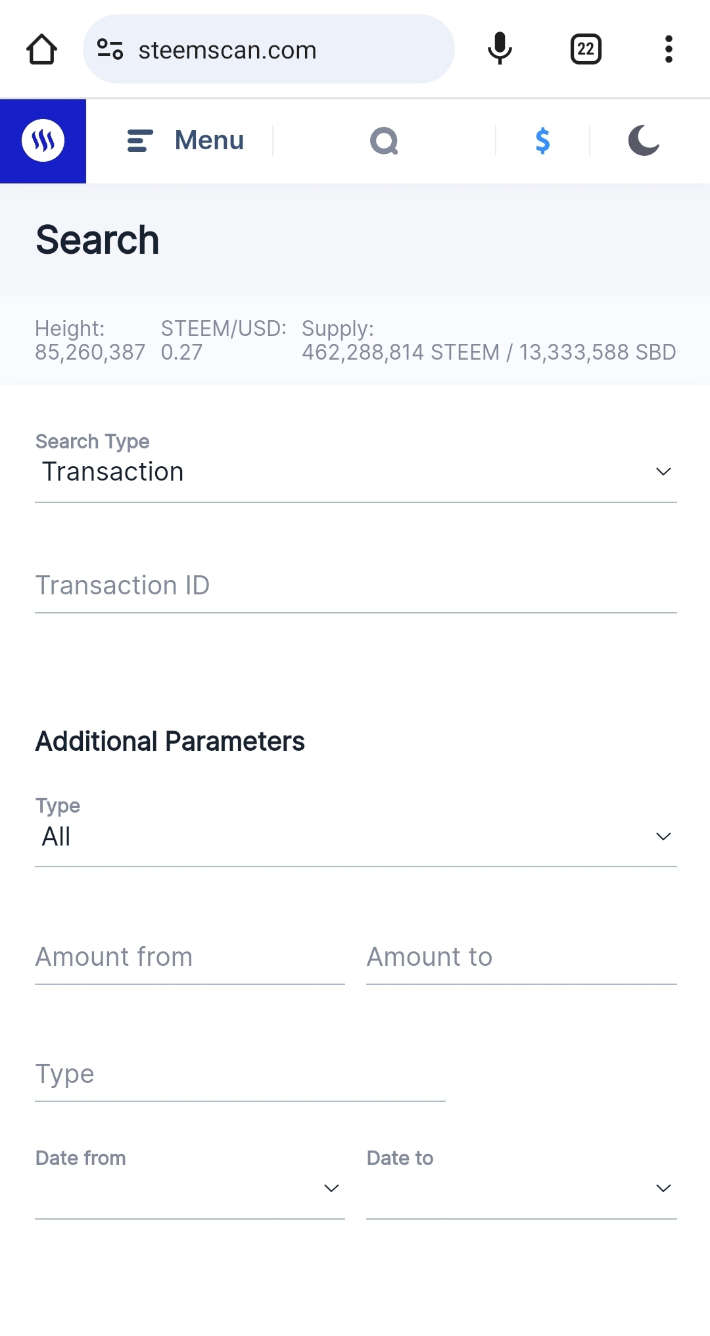
Task: Tap the voice search microphone
Action: 500,49
